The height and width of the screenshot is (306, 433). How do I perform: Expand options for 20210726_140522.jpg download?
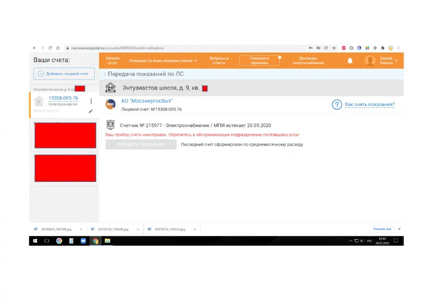(195, 229)
